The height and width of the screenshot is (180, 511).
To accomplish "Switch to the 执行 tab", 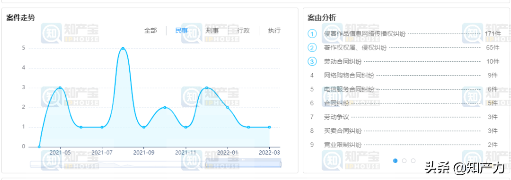I will click(274, 31).
